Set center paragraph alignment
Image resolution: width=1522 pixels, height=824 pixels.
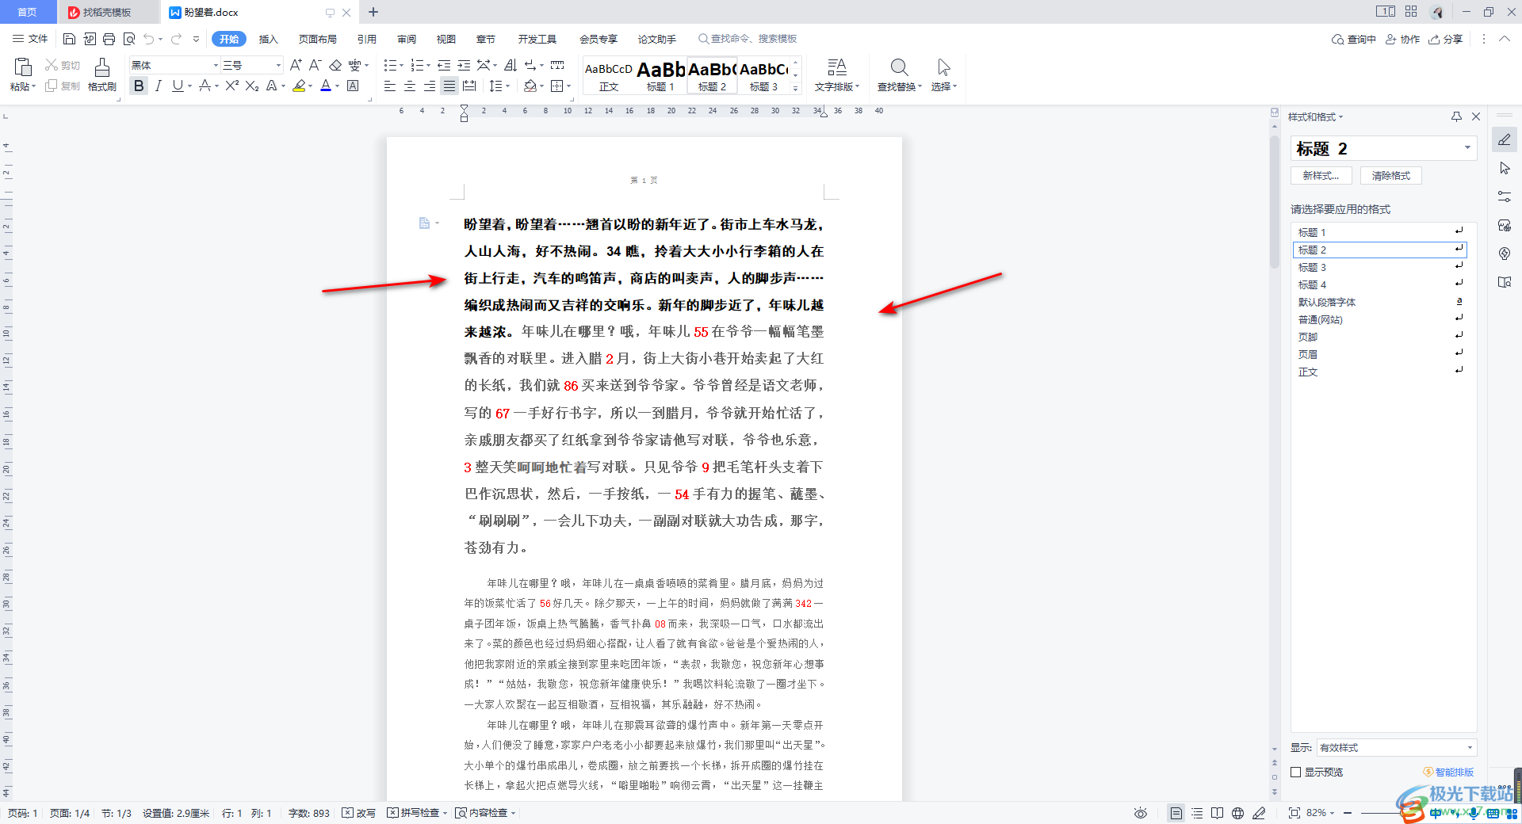[410, 86]
